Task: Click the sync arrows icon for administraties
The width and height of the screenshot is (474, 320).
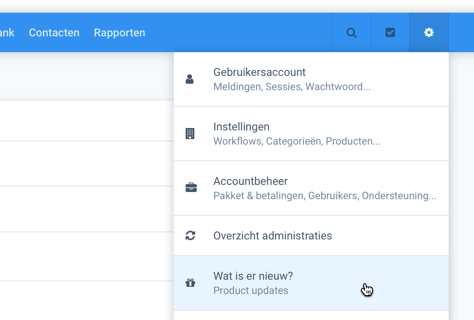Action: coord(190,236)
